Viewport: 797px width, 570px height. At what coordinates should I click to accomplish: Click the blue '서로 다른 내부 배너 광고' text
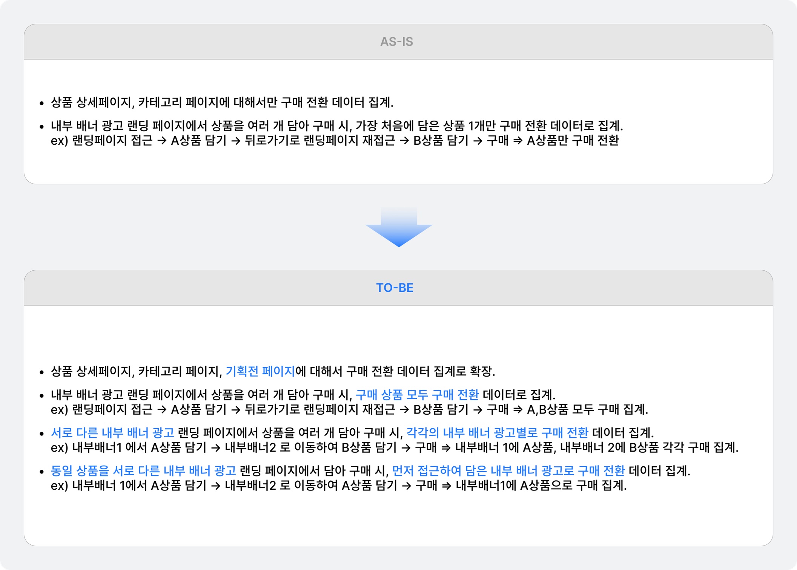pyautogui.click(x=112, y=433)
